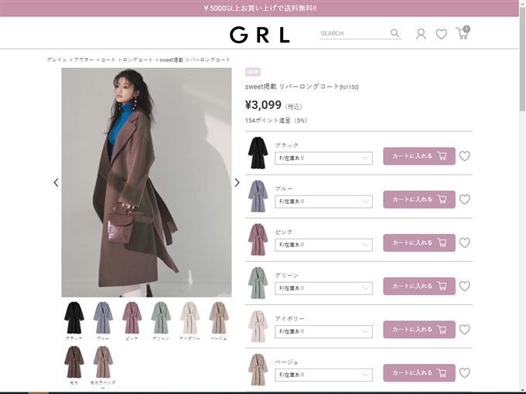Viewport: 526px width, 394px height.
Task: Expand the size dropdown for ブラック
Action: point(323,158)
